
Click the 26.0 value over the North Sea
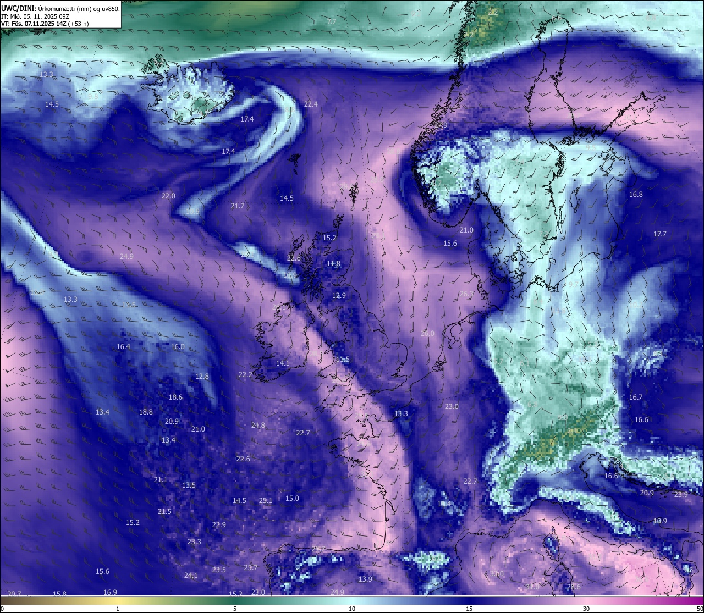tap(427, 333)
